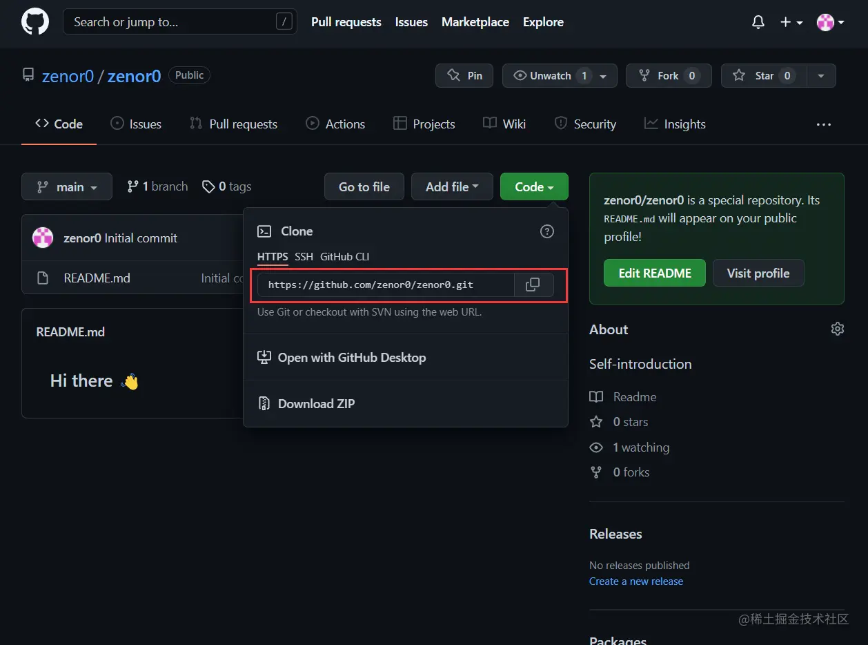Open the Initial commit message link
This screenshot has width=868, height=645.
[x=141, y=238]
